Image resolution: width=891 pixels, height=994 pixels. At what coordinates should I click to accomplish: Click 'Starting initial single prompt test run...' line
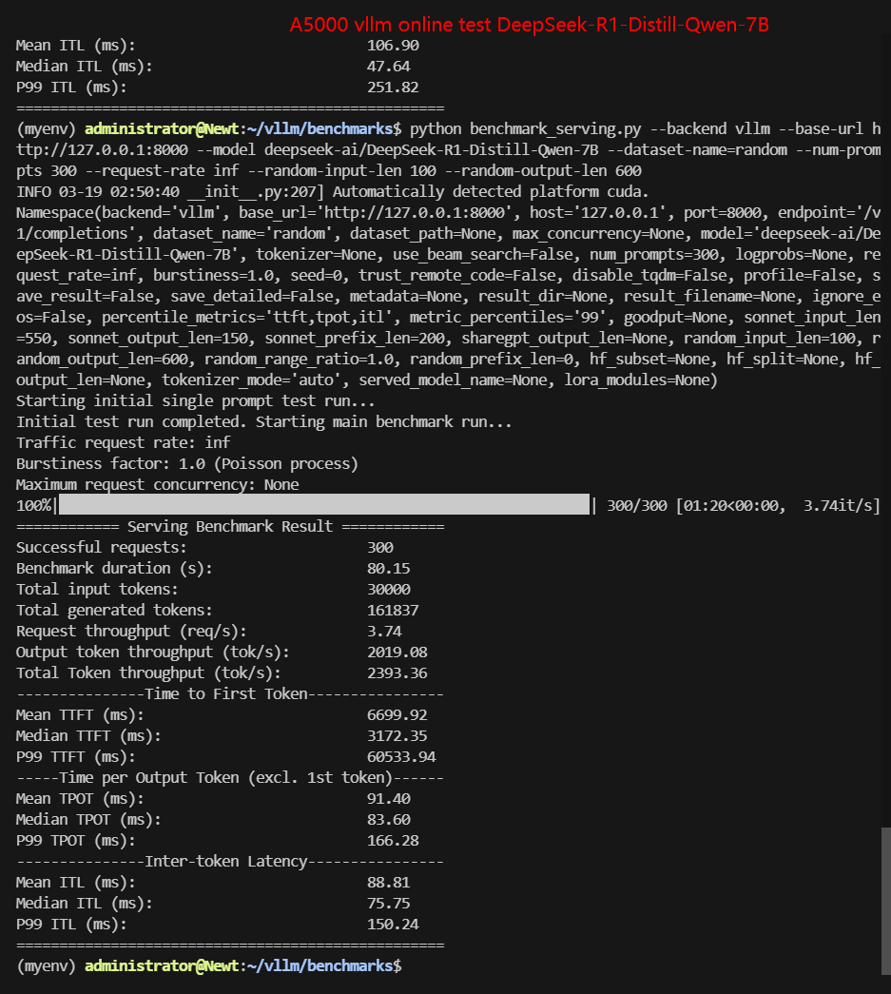point(195,400)
